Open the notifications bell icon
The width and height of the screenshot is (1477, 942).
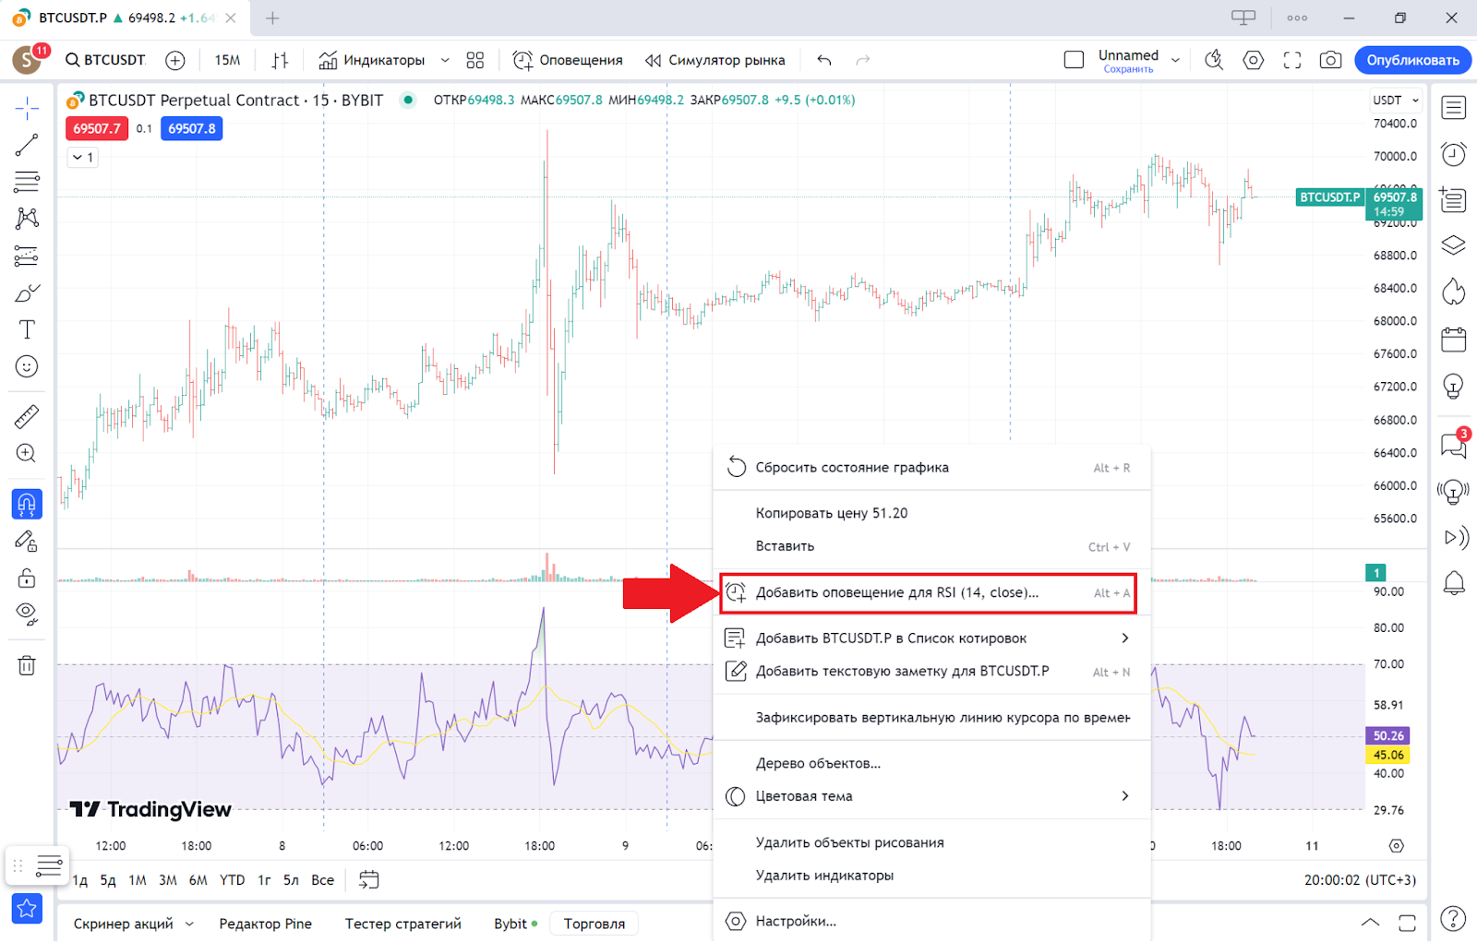pos(1454,583)
